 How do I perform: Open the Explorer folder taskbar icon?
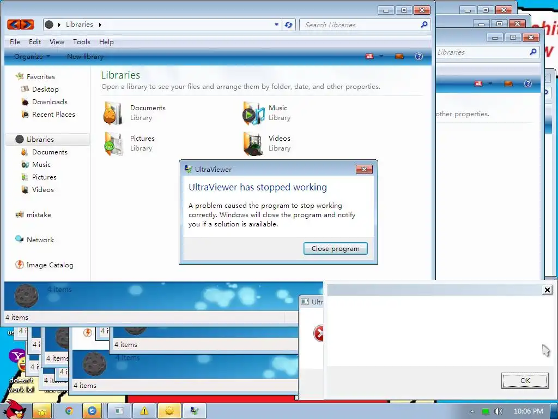(x=42, y=411)
